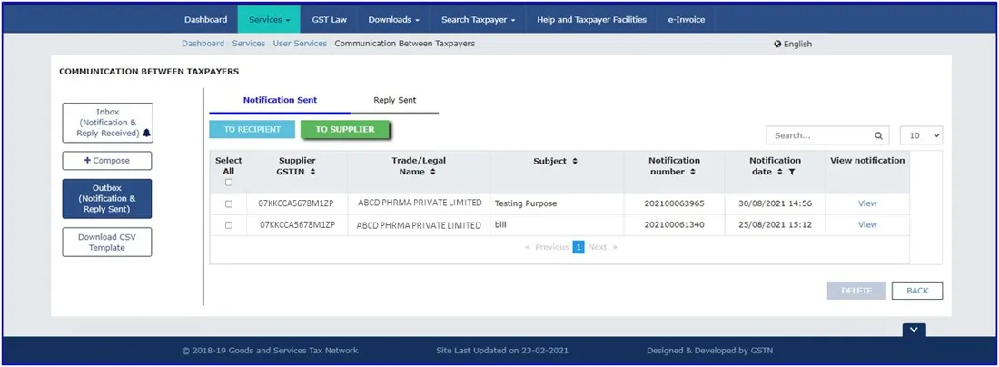Click the TO SUPPLIER button

pos(345,129)
